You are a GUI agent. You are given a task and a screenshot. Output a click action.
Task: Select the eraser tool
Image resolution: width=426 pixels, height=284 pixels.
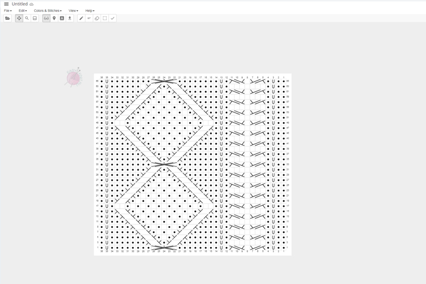tap(97, 18)
